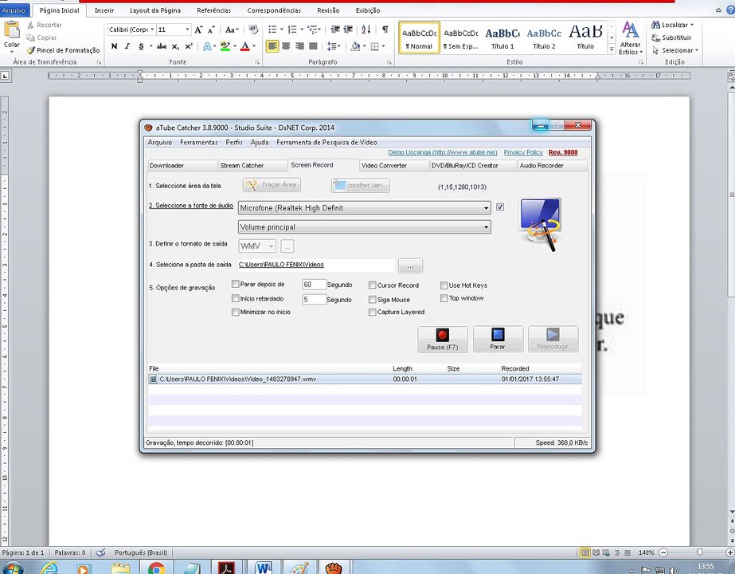Toggle the Parar depois de checkbox
The image size is (735, 574).
click(x=236, y=285)
